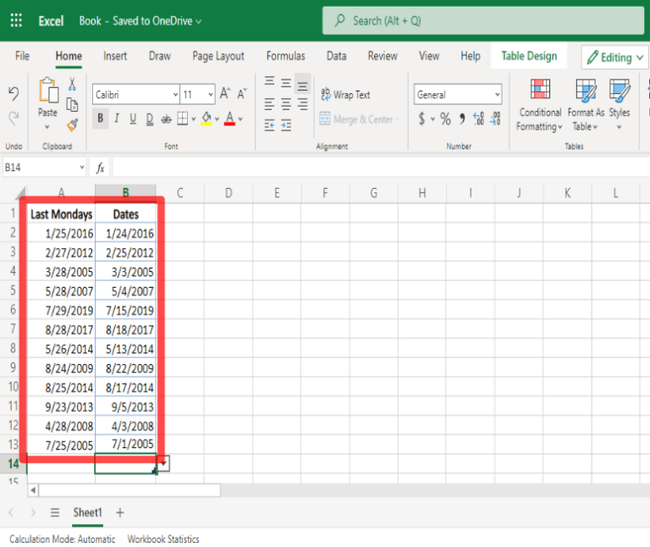
Task: Click Calculation Mode: Automatic status
Action: point(62,539)
